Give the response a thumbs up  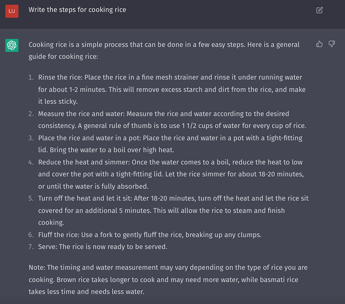coord(319,44)
